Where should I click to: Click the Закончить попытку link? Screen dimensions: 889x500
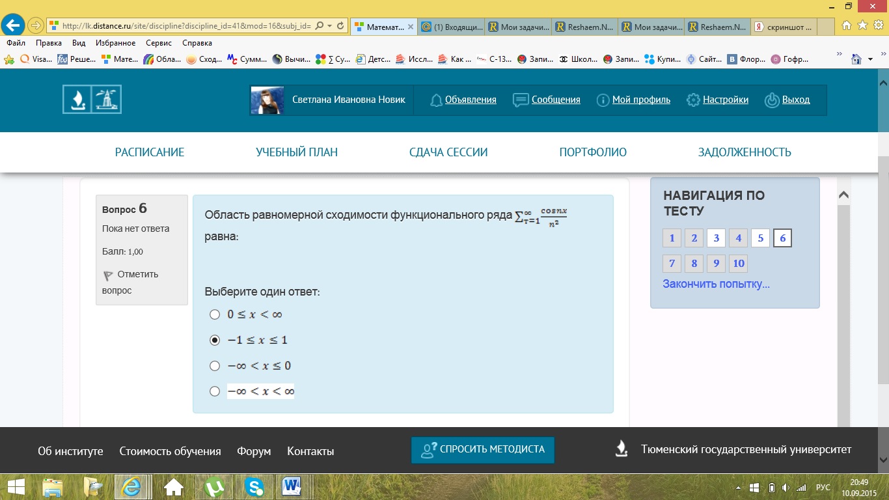click(716, 284)
